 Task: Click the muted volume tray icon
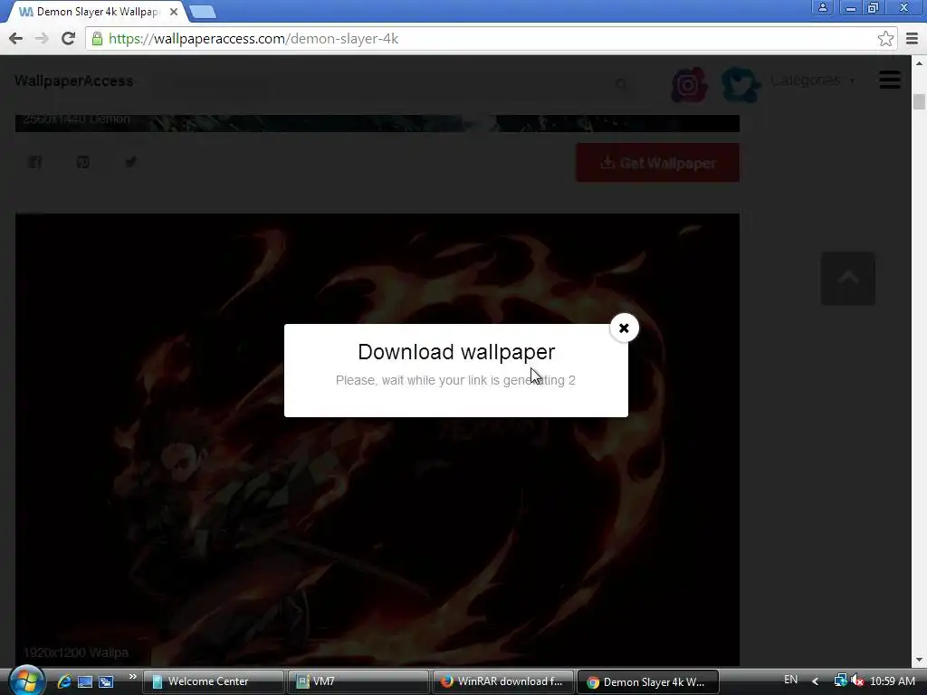pyautogui.click(x=857, y=681)
